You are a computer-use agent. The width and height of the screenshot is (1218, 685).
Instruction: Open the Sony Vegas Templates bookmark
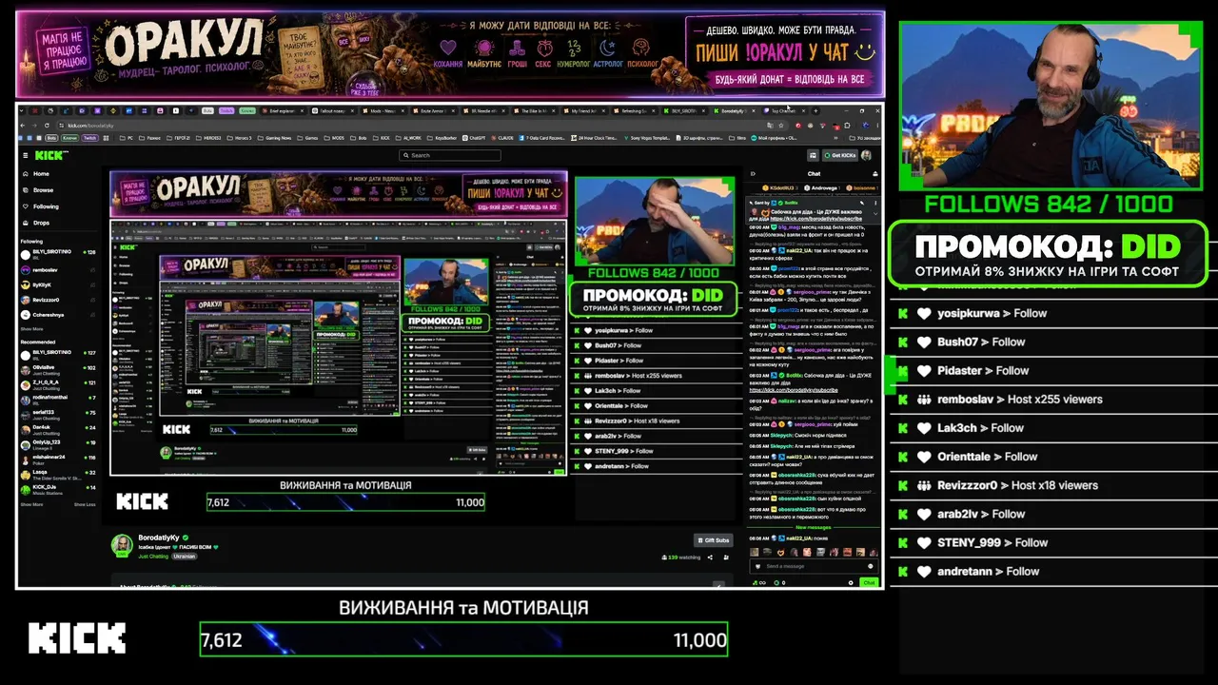(647, 138)
